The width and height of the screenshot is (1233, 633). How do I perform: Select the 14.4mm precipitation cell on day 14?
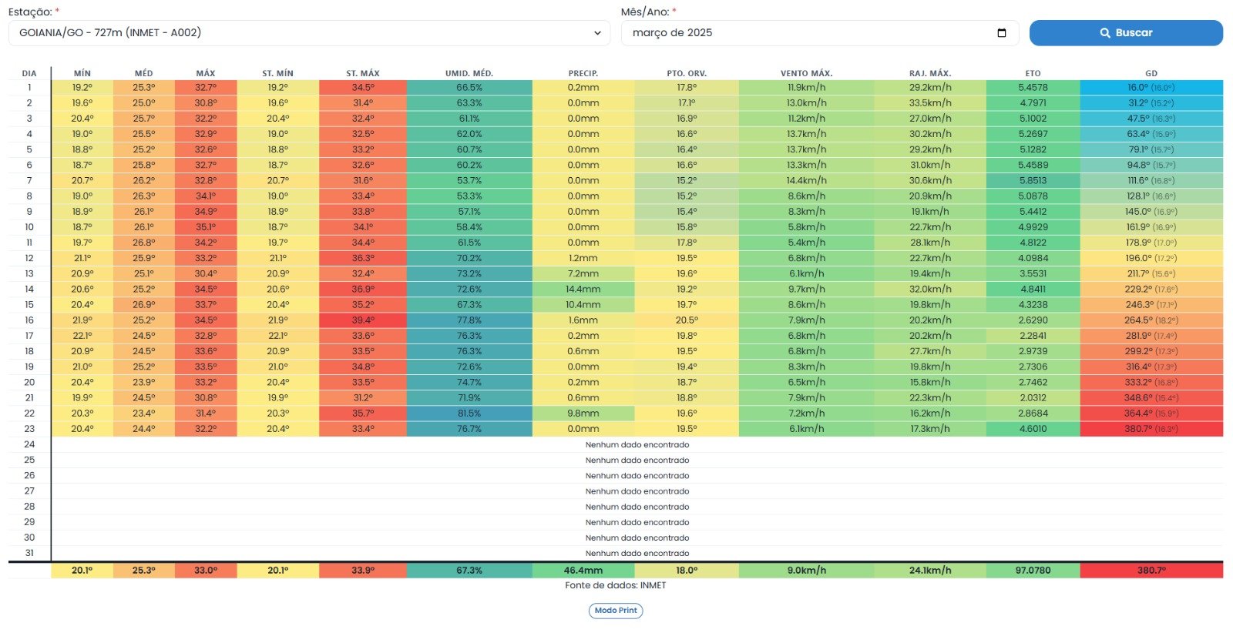click(x=583, y=290)
